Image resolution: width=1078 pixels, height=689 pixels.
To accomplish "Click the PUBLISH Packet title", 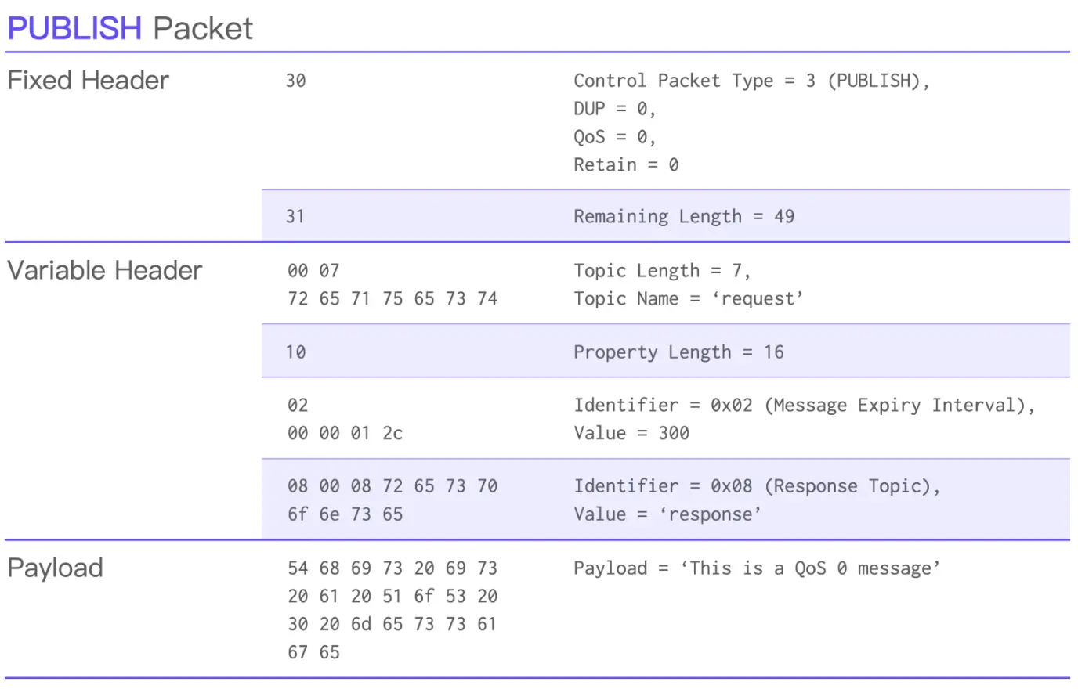I will pyautogui.click(x=130, y=28).
